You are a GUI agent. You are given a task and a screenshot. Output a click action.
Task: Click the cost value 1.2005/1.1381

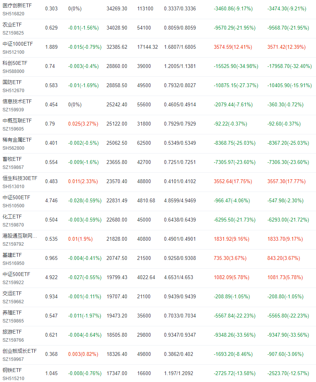point(180,66)
